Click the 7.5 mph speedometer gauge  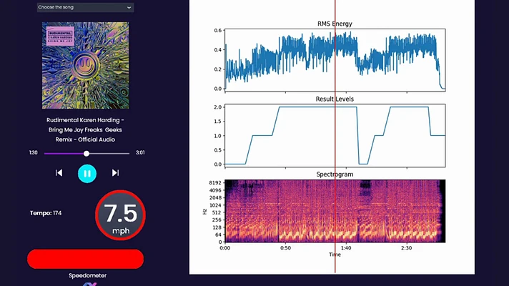pyautogui.click(x=120, y=215)
